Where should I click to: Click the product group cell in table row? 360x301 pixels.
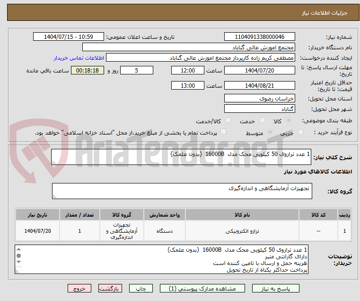point(122,231)
